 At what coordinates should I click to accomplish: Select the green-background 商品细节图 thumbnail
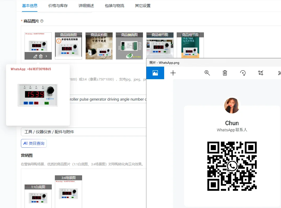(x=190, y=45)
